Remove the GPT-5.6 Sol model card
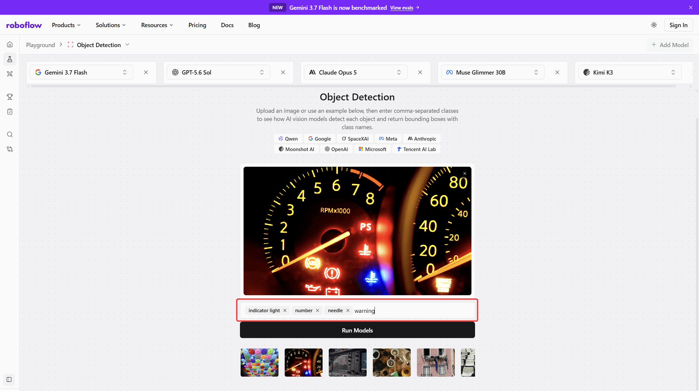The width and height of the screenshot is (699, 391). [x=283, y=72]
